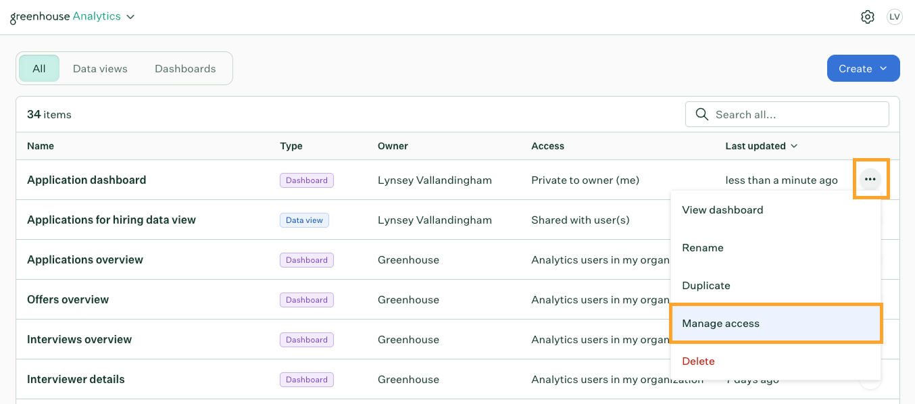Click owner Lynsey Vallandingham in Application dashboard row
The image size is (915, 404).
(435, 180)
